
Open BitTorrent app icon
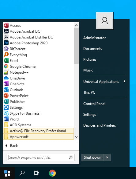tap(6, 49)
